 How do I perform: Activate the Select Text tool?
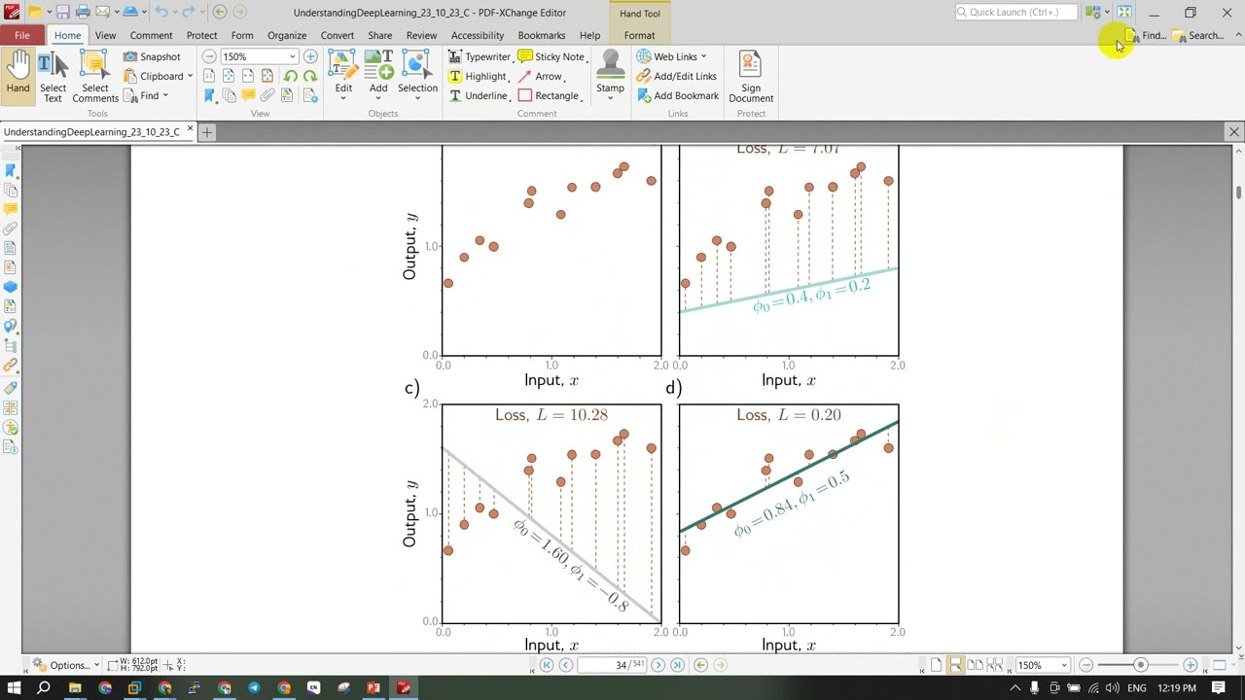coord(53,76)
